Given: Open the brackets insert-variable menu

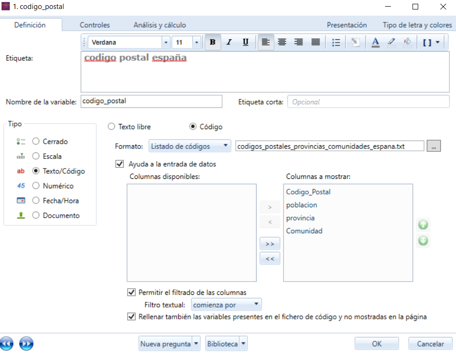Looking at the screenshot, I should (430, 43).
